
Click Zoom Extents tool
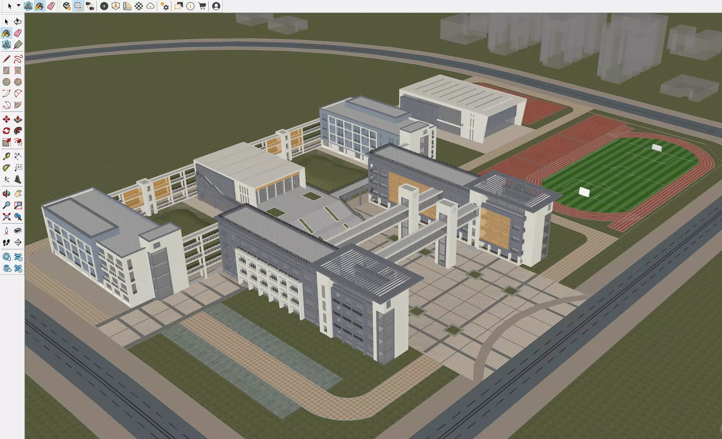click(x=6, y=217)
